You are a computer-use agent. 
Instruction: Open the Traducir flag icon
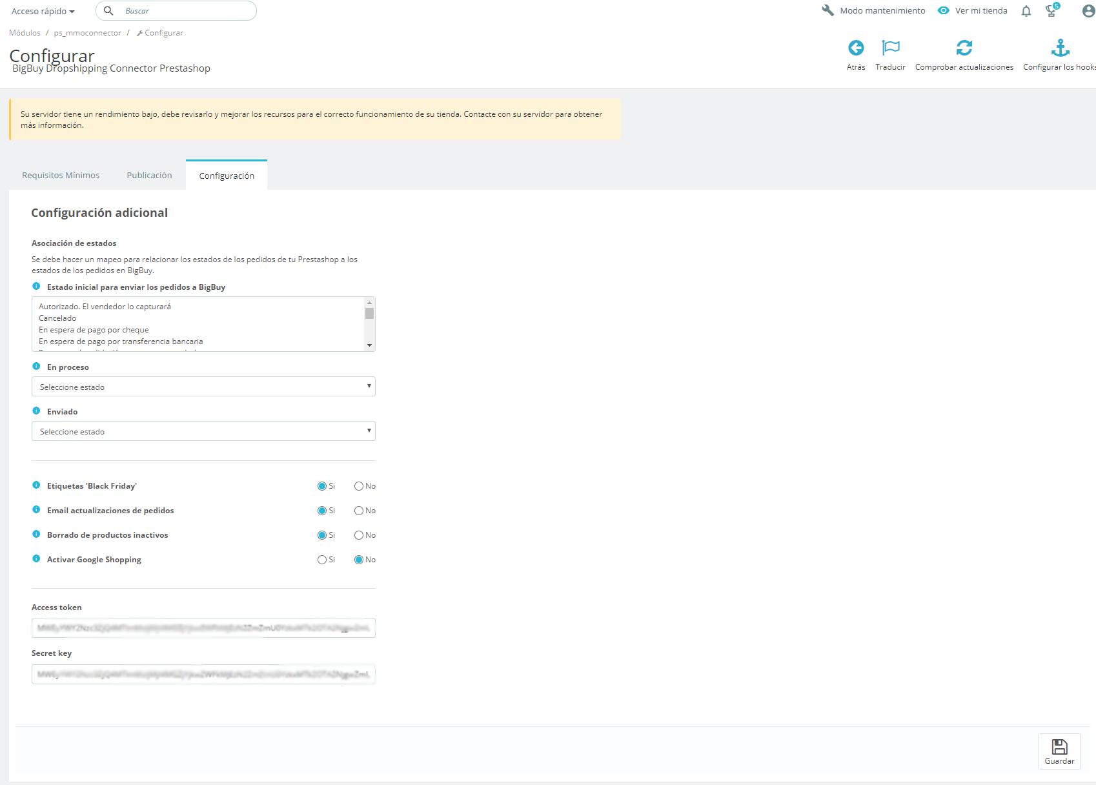click(x=890, y=48)
